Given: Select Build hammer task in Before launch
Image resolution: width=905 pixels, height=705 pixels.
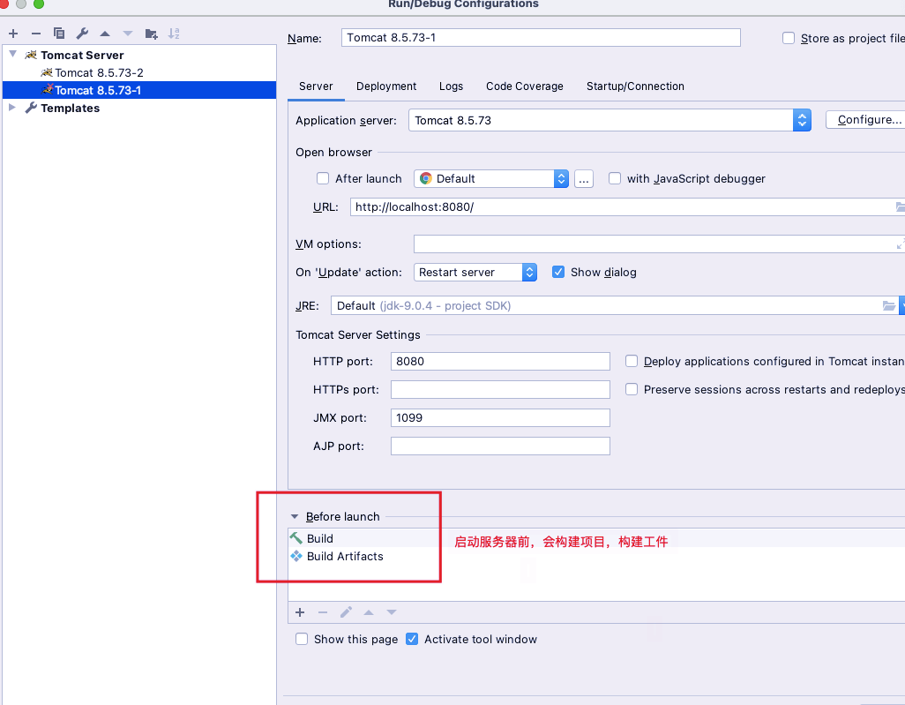Looking at the screenshot, I should pos(320,539).
